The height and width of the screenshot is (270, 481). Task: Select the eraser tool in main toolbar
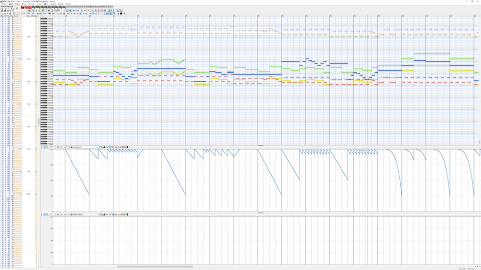click(49, 10)
